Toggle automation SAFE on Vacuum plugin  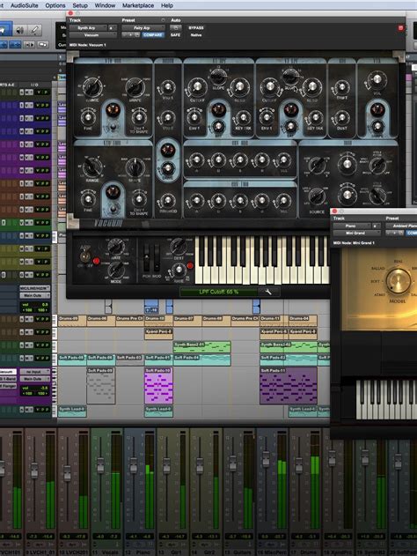pyautogui.click(x=176, y=34)
